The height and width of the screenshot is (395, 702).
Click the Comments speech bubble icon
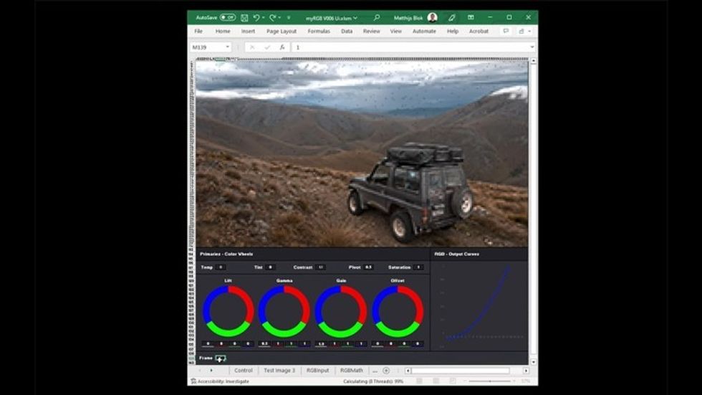click(x=506, y=32)
